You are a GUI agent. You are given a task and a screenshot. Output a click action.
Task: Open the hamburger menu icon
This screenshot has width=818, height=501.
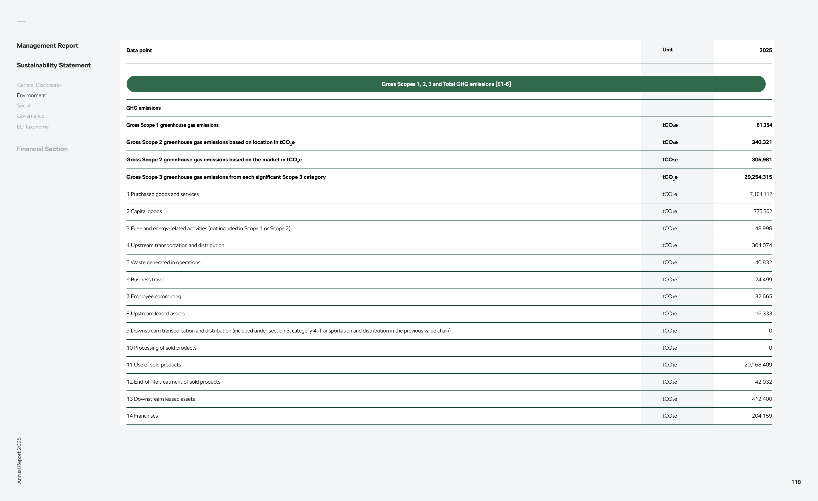coord(21,19)
